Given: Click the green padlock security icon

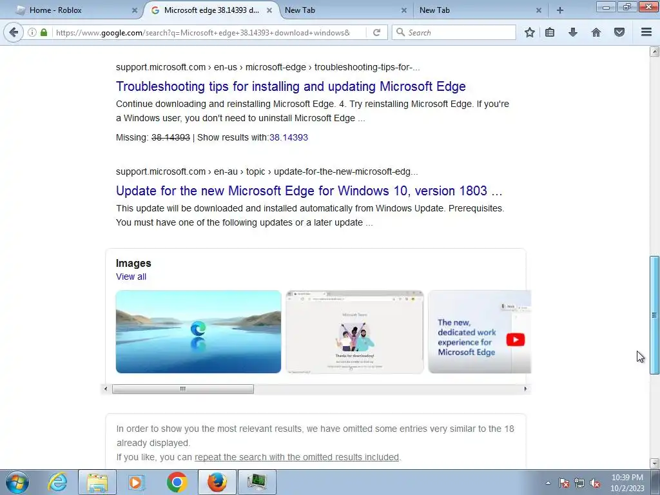Looking at the screenshot, I should [44, 32].
